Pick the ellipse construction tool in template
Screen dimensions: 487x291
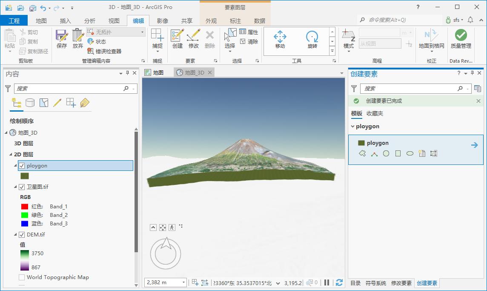tap(410, 153)
